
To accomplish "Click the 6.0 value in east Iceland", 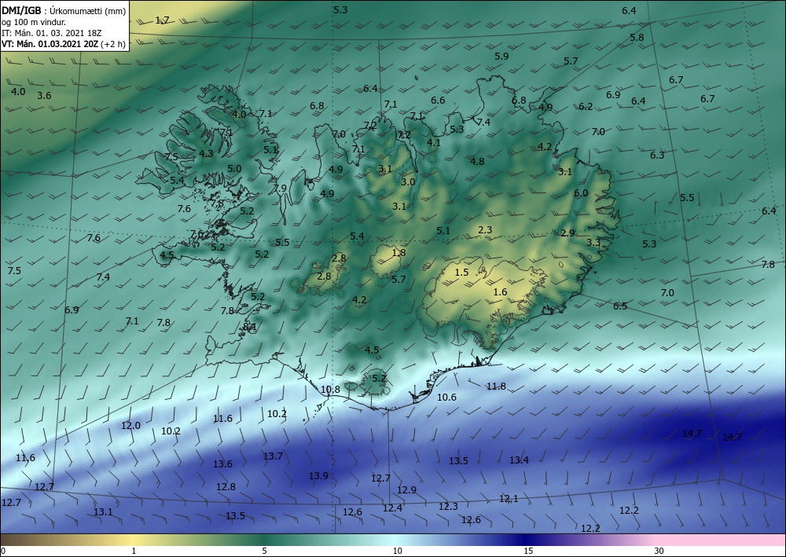I will click(581, 192).
